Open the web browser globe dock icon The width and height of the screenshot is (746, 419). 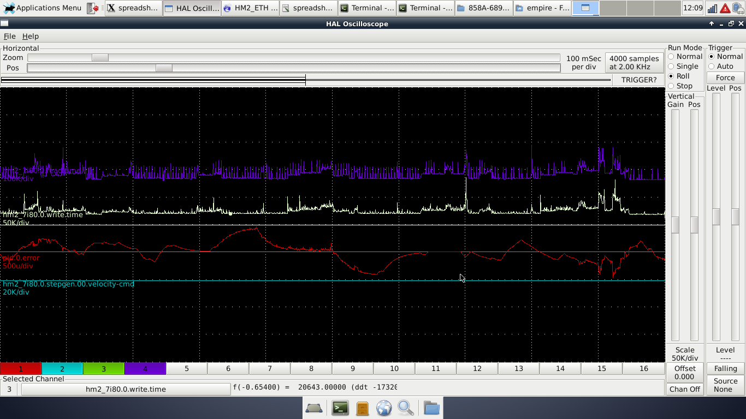tap(384, 408)
